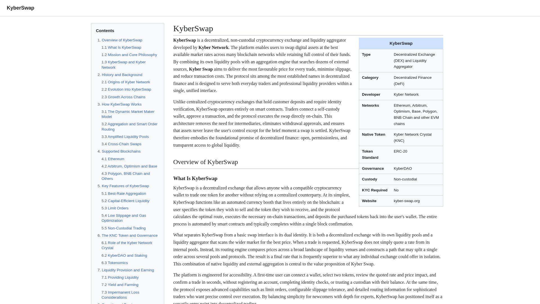This screenshot has width=540, height=304.
Task: Click the main KyberSwap article title
Action: pyautogui.click(x=193, y=28)
